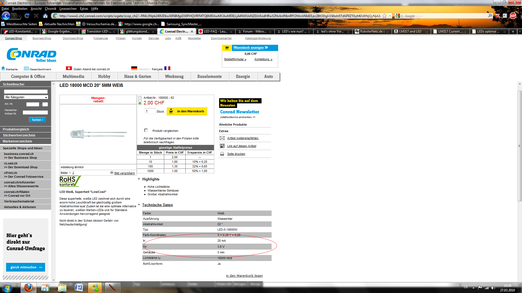Click the Schnellsuche text field
Viewport: 522px width, 293px height.
point(26,92)
